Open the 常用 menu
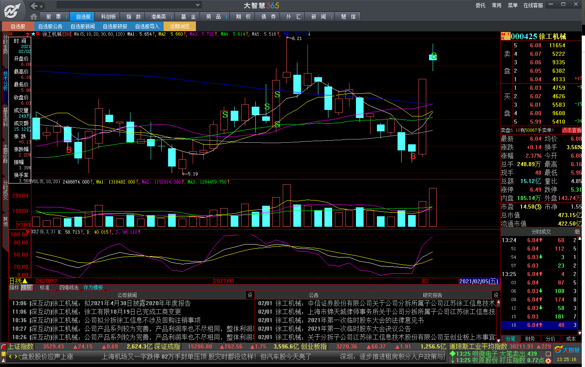 coord(497,5)
